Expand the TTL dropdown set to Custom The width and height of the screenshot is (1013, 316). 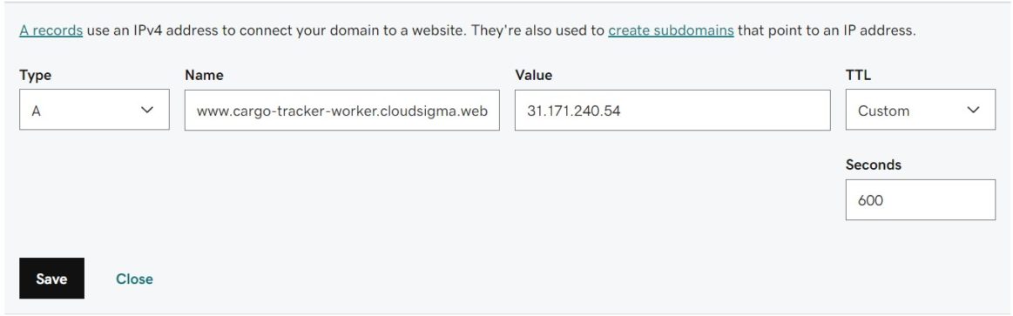point(920,110)
